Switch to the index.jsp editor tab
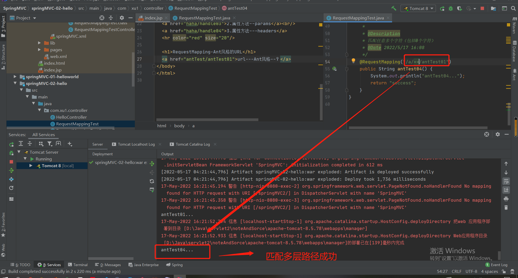Screen dimensions: 518x278 point(153,18)
